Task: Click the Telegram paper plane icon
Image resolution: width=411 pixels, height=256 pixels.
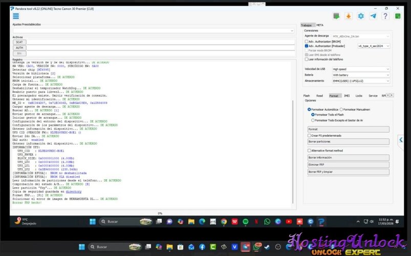Action: (x=373, y=16)
